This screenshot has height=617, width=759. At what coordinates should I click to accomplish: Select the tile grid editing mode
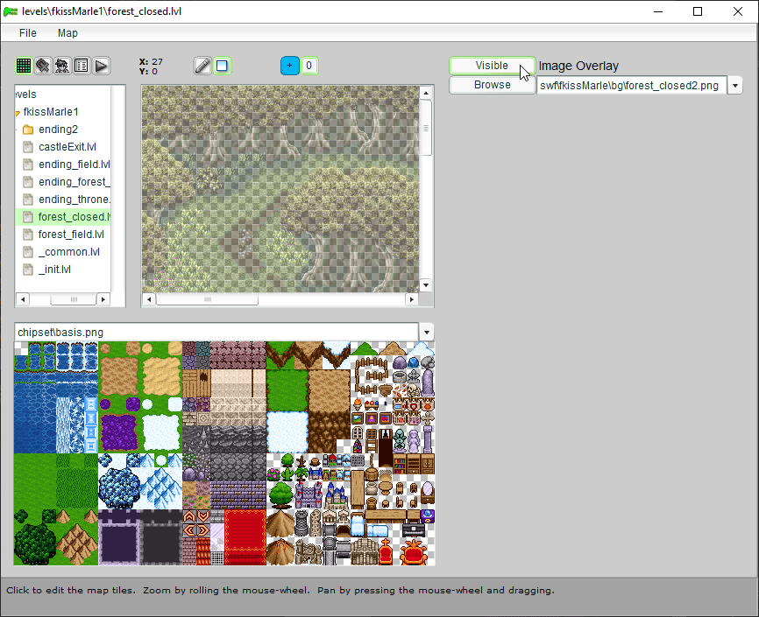(23, 65)
